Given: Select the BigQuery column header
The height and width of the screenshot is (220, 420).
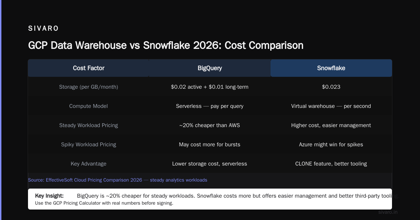Looking at the screenshot, I should point(210,68).
